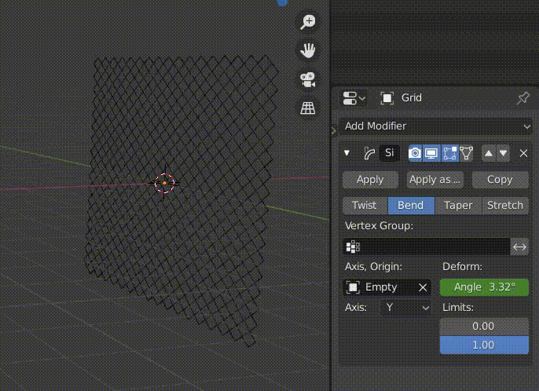Click the Simple Deform modifier icon
539x391 pixels.
[x=369, y=153]
